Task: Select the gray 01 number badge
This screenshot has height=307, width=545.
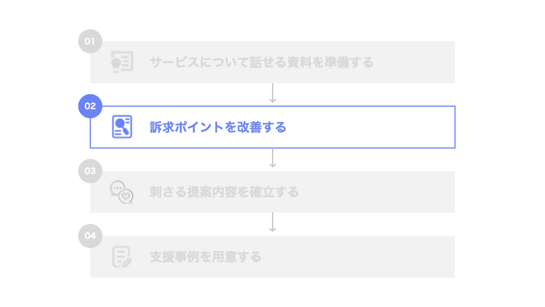Action: click(90, 42)
